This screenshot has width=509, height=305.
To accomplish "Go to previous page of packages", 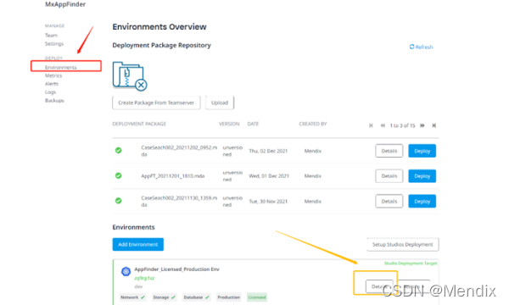I will [383, 125].
